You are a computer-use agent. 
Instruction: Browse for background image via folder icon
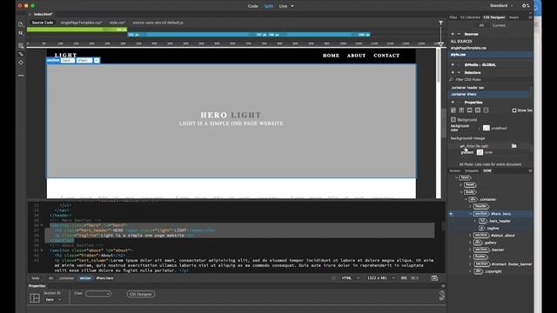click(514, 146)
